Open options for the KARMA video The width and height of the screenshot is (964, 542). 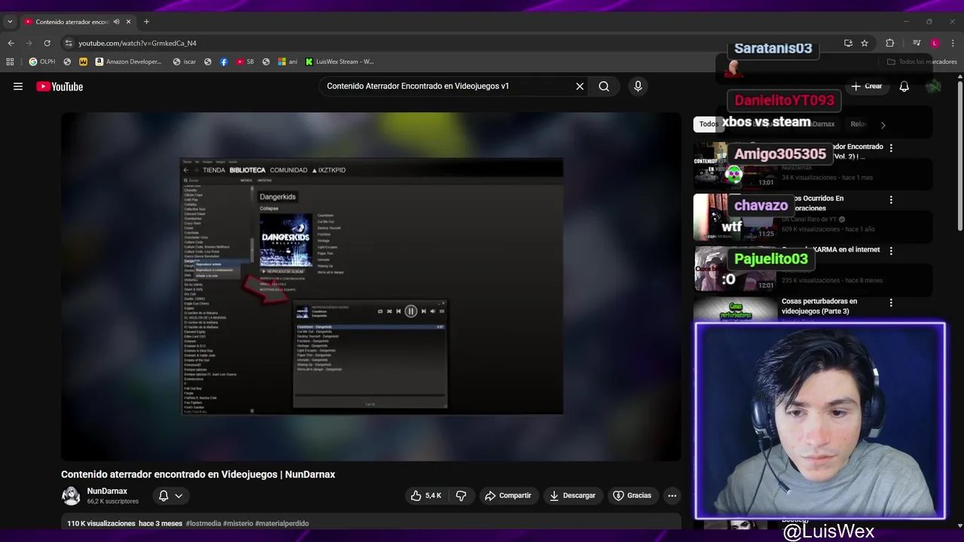891,251
